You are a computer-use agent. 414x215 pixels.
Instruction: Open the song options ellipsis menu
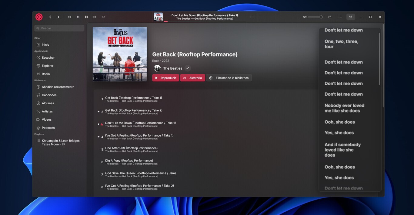(251, 17)
